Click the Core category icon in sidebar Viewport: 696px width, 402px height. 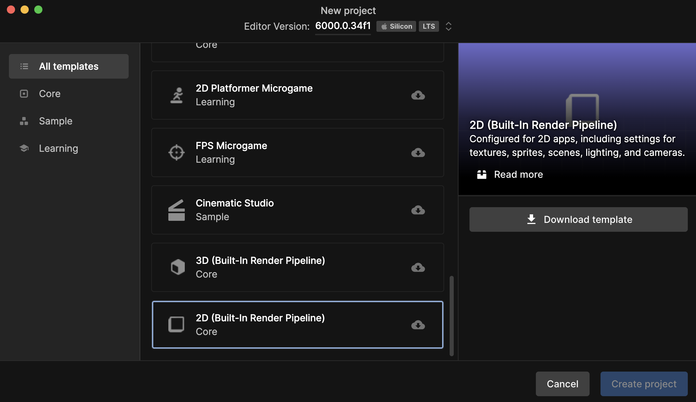(x=24, y=94)
